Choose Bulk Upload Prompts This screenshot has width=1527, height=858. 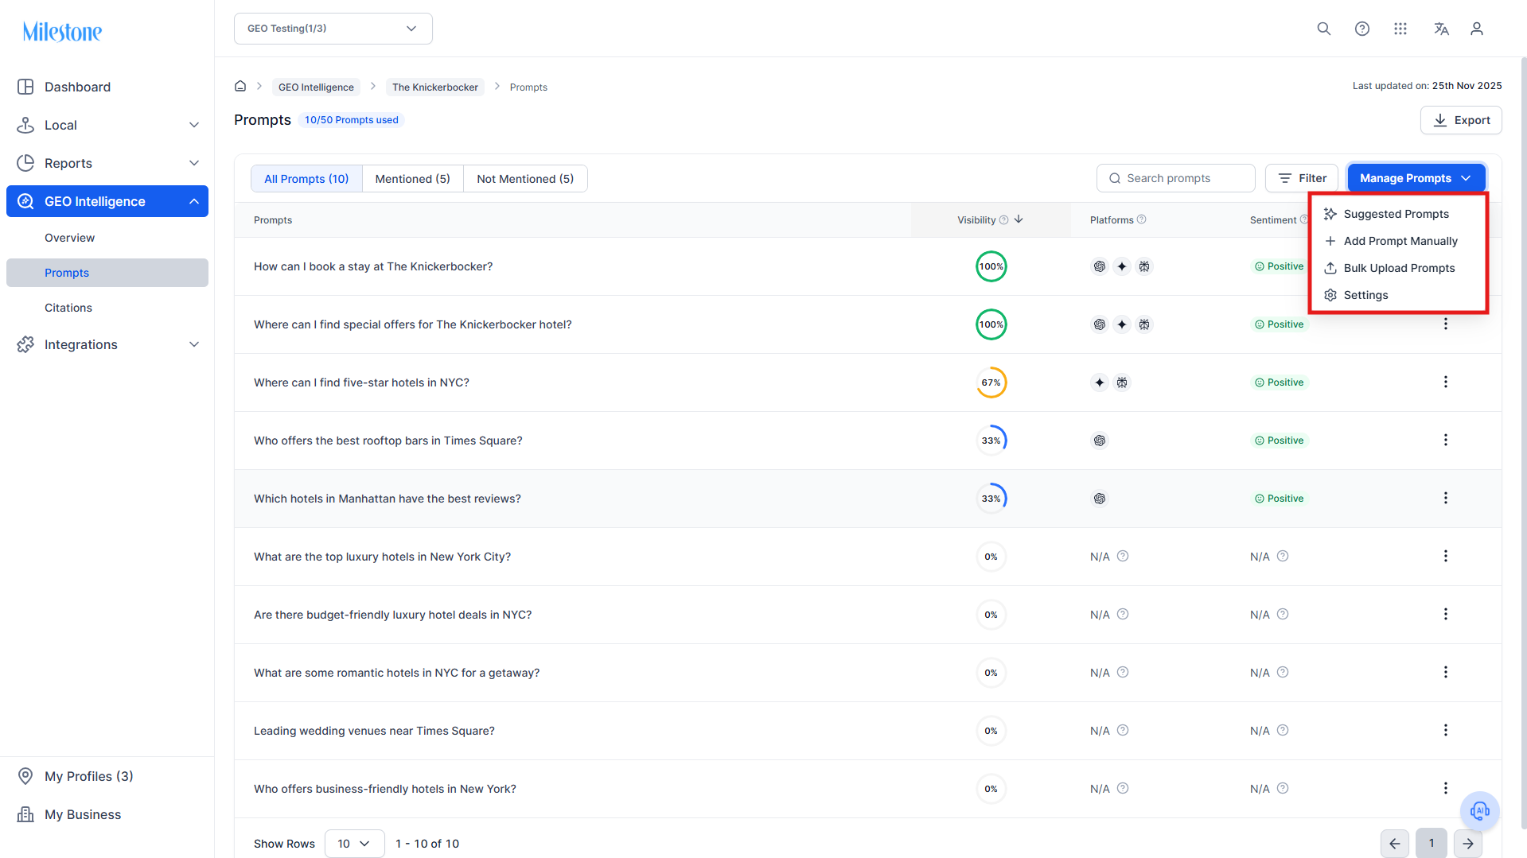1398,268
